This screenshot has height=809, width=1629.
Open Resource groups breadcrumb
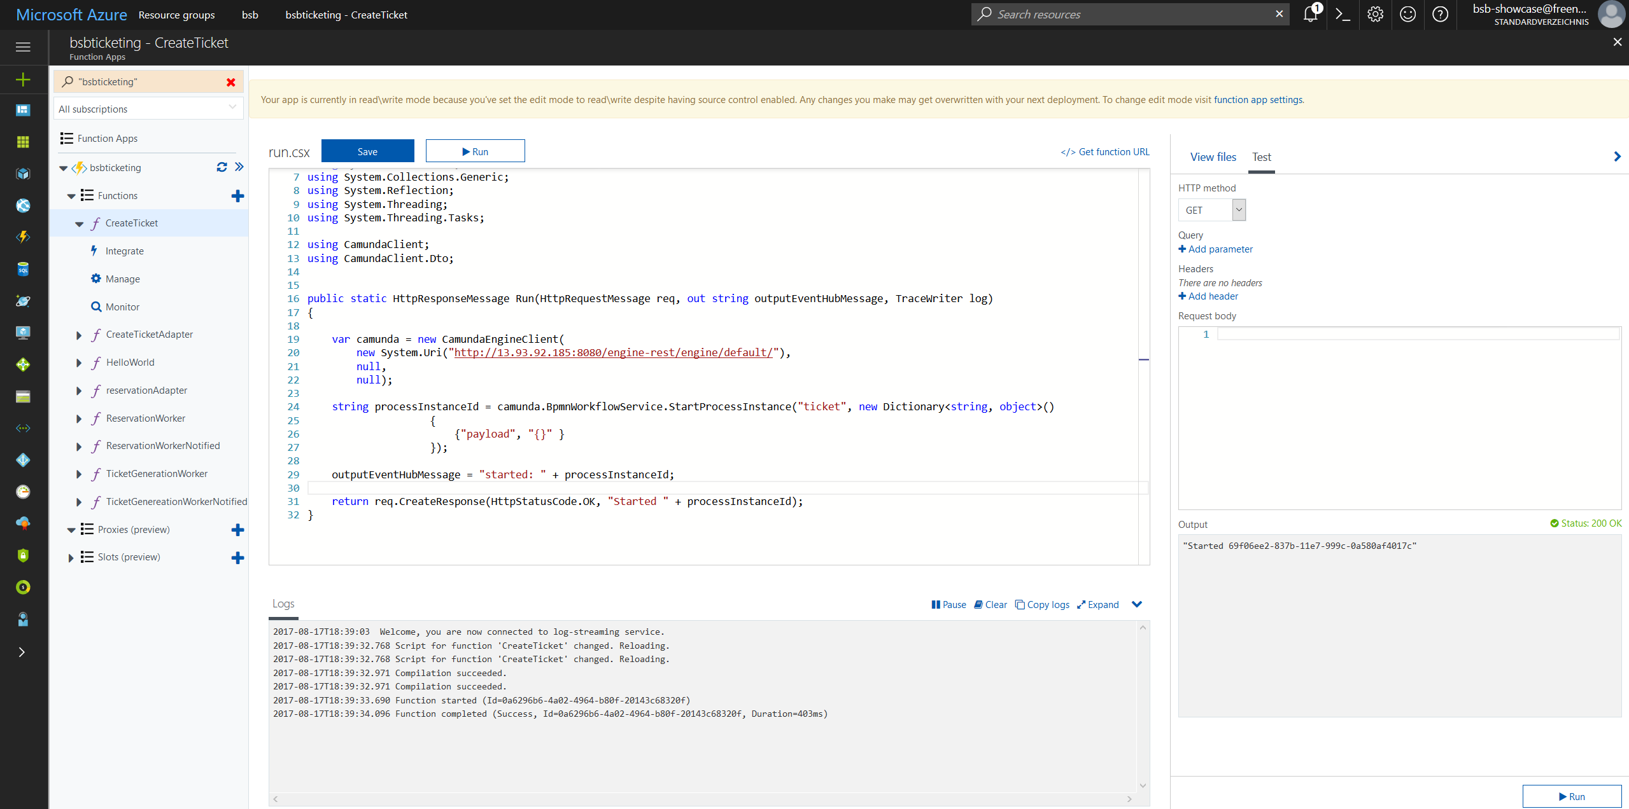[176, 15]
